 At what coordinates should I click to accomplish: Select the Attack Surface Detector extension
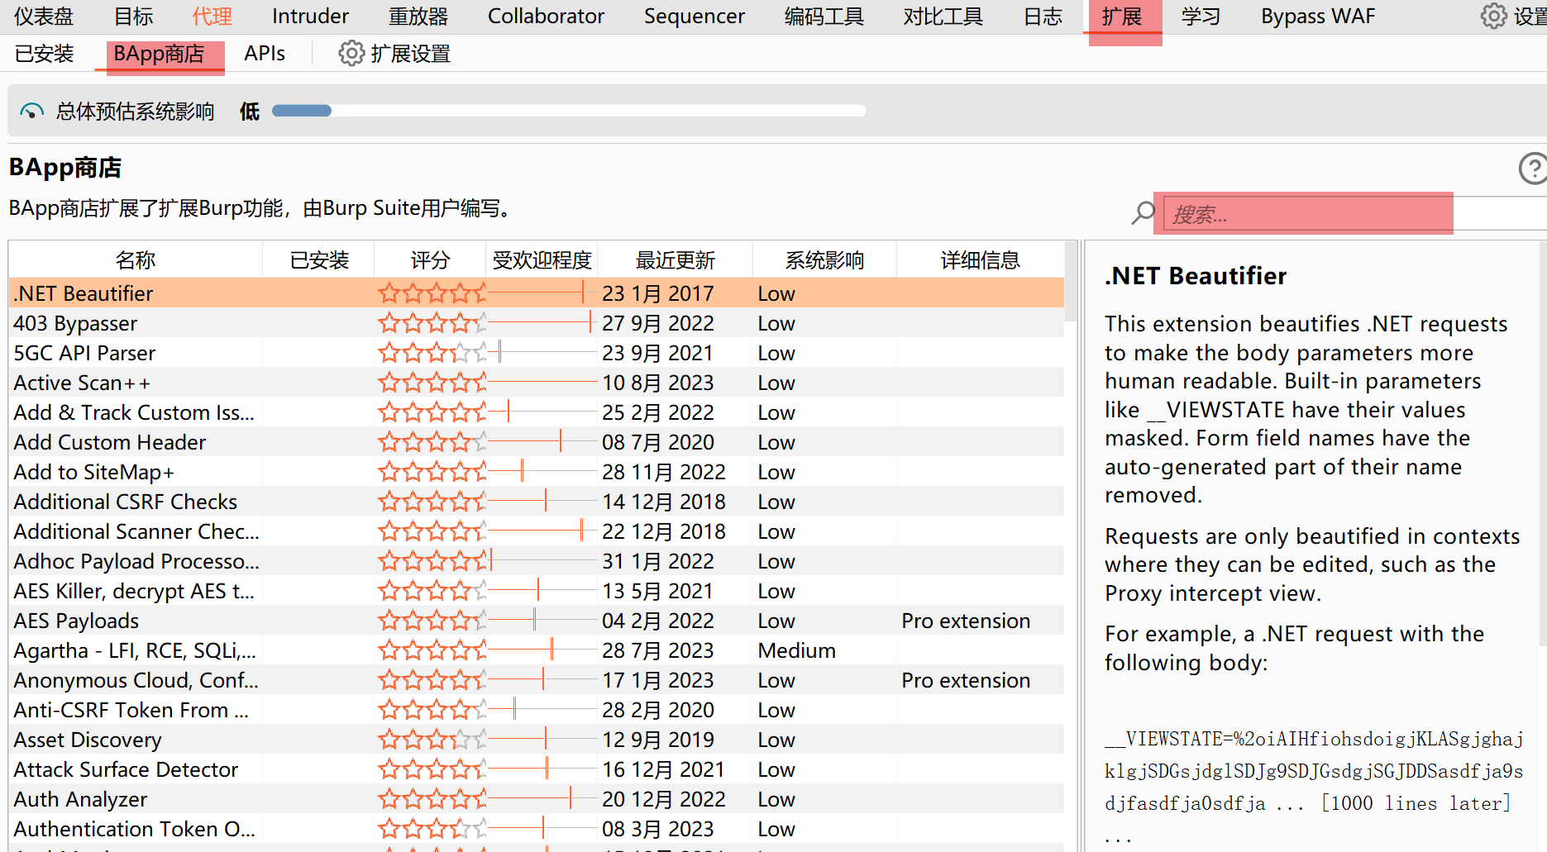(536, 769)
